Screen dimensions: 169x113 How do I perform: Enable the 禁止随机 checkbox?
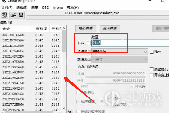coord(151,69)
